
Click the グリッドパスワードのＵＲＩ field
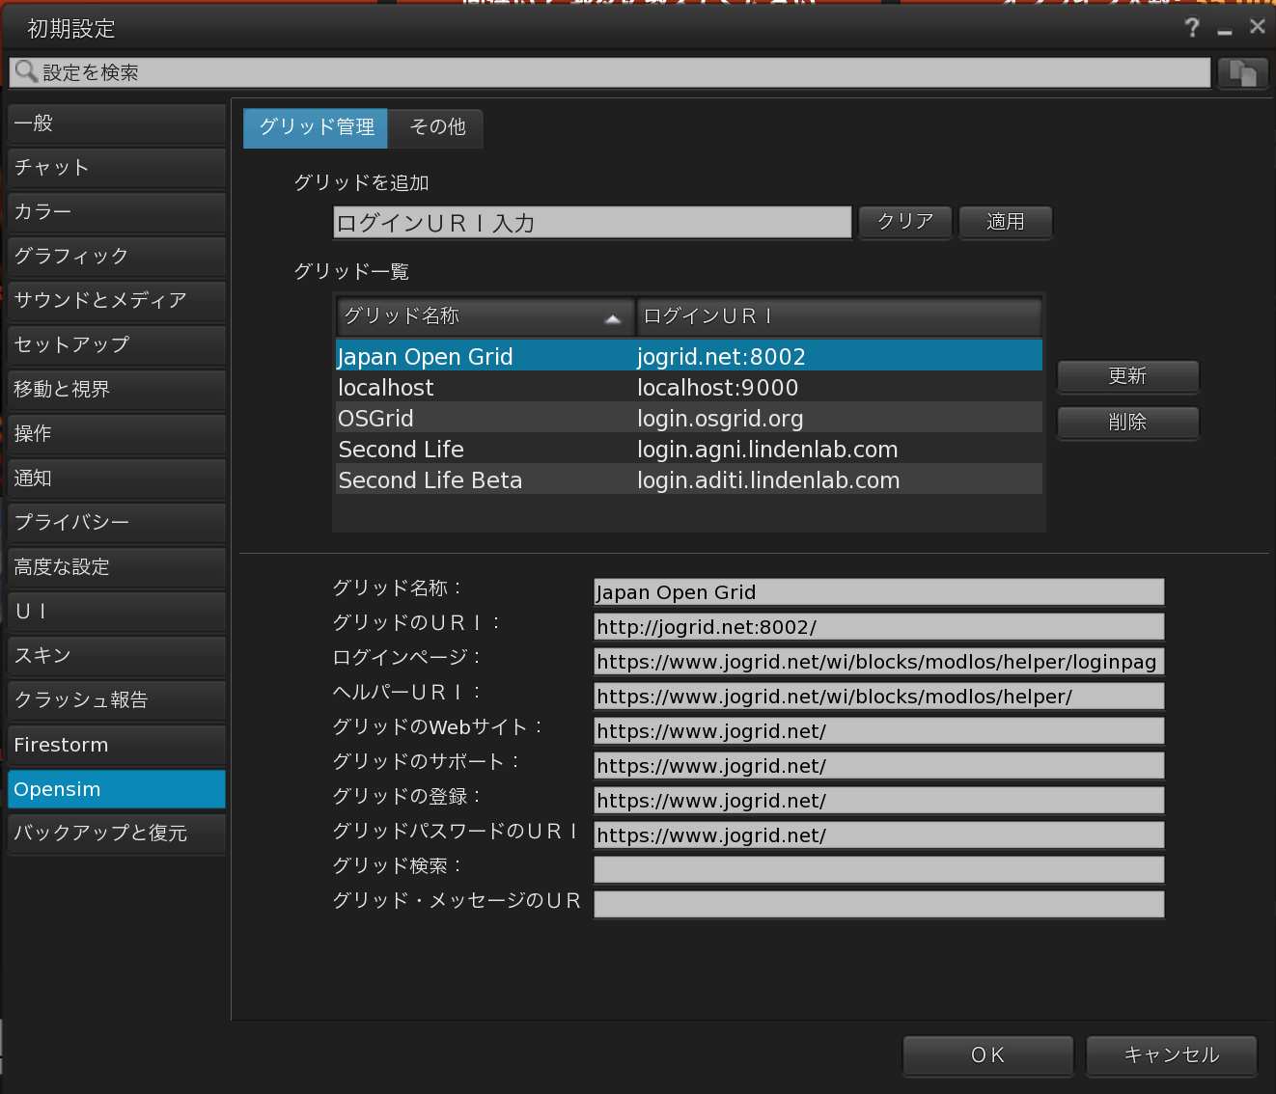click(x=878, y=835)
